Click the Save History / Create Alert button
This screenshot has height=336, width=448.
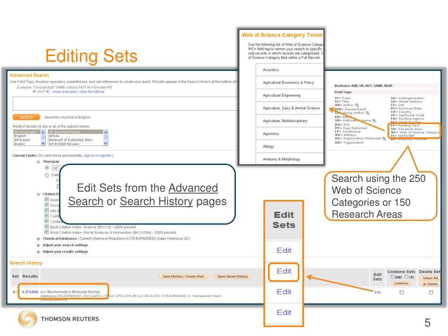183,276
